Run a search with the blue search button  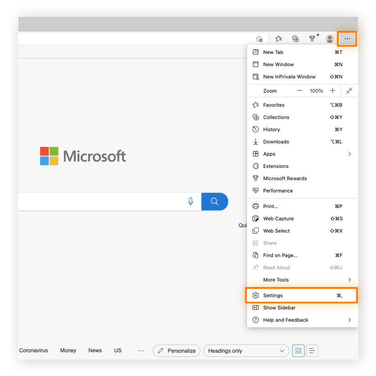(x=214, y=201)
